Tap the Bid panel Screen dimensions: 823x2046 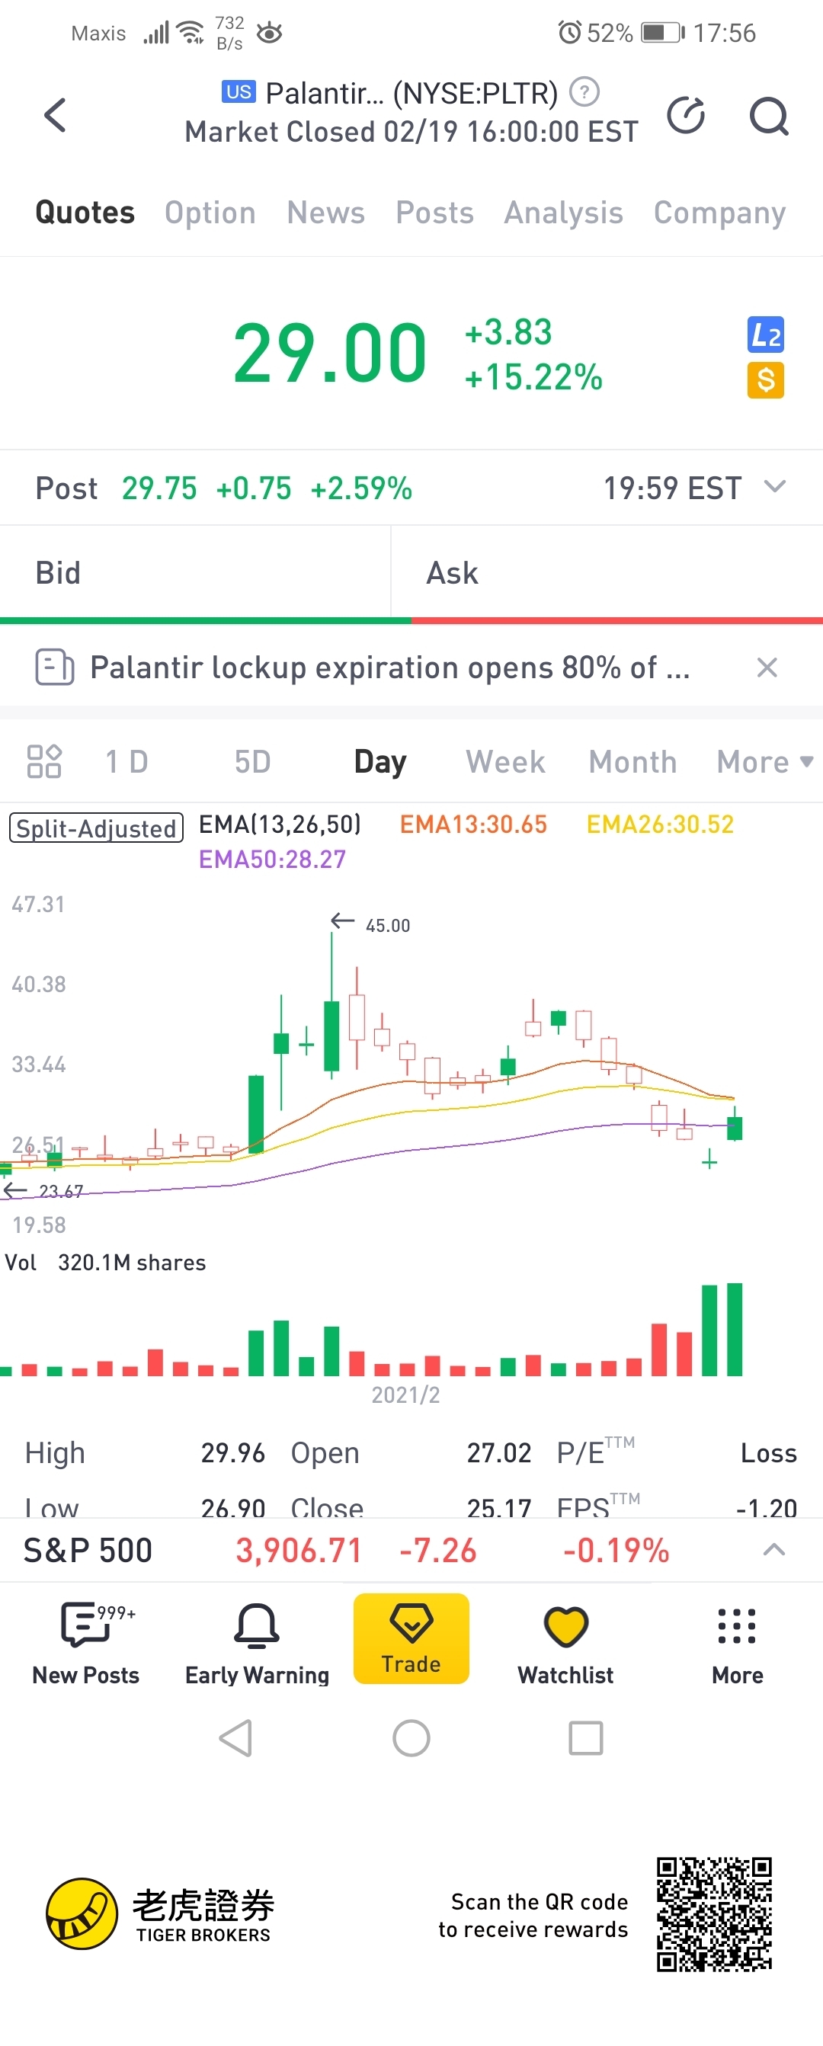195,572
